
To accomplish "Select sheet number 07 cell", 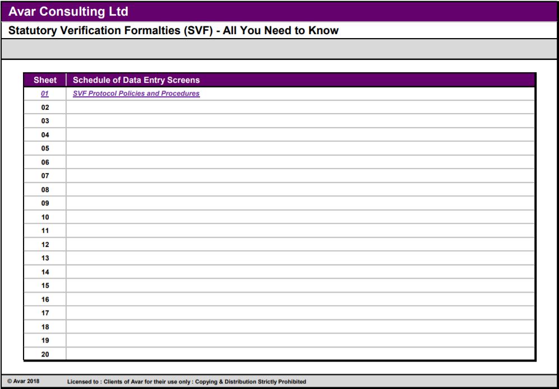I will (45, 176).
